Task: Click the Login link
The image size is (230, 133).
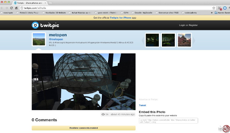Action: (182, 25)
